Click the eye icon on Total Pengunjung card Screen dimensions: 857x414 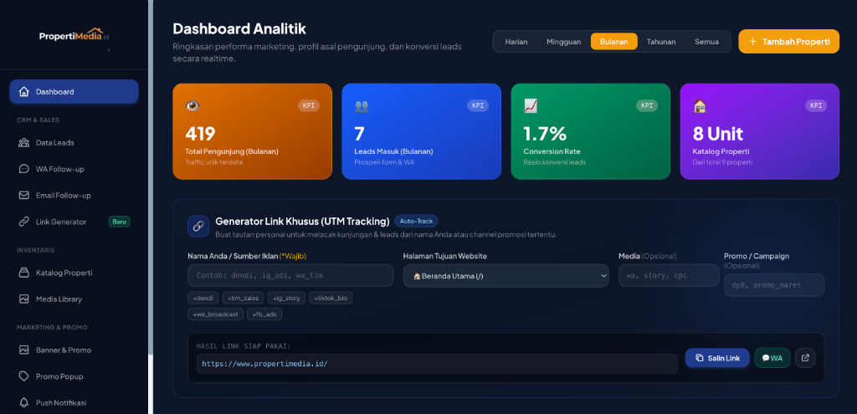pos(192,106)
